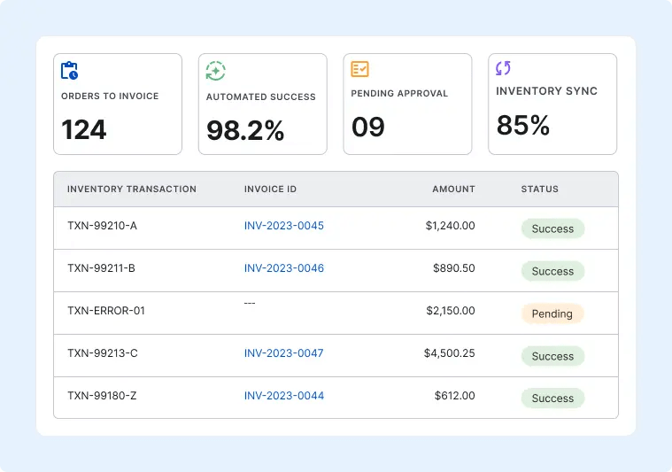Image resolution: width=672 pixels, height=472 pixels.
Task: Click the 09 pending approval value
Action: [x=368, y=127]
